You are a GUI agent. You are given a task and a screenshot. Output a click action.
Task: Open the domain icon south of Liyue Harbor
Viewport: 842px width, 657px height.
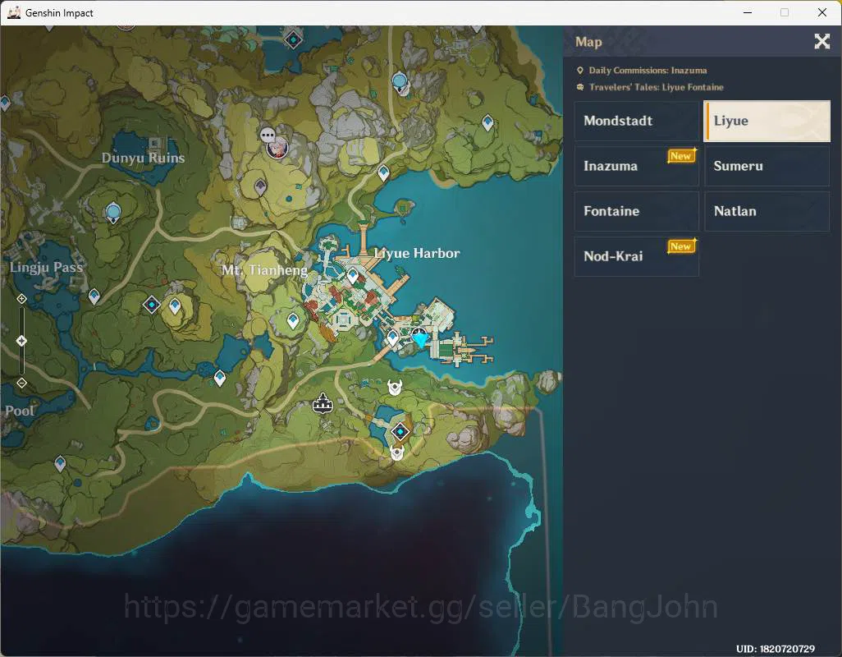point(400,431)
